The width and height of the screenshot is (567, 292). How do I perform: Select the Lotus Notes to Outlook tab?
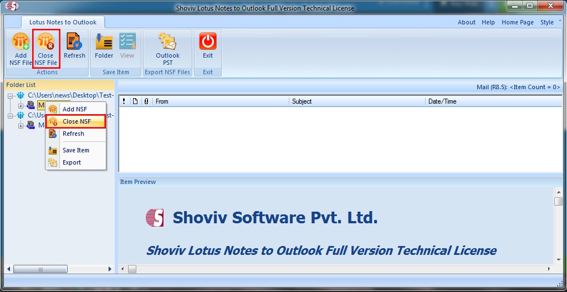pos(63,22)
